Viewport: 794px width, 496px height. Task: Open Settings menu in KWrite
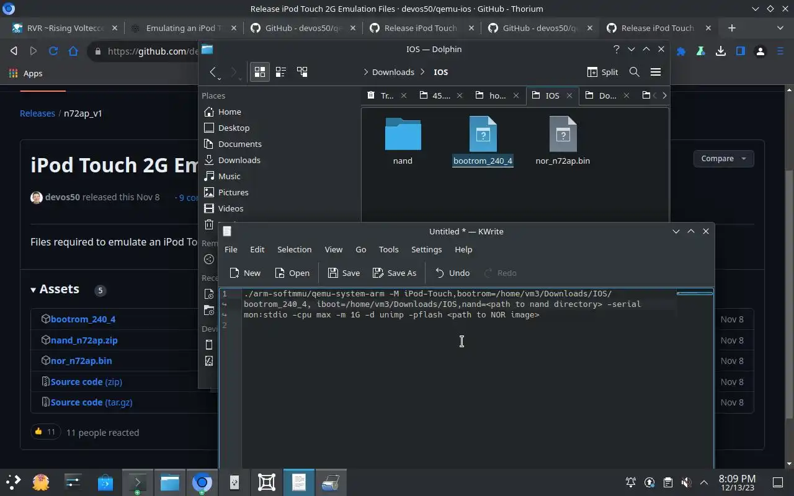point(426,249)
